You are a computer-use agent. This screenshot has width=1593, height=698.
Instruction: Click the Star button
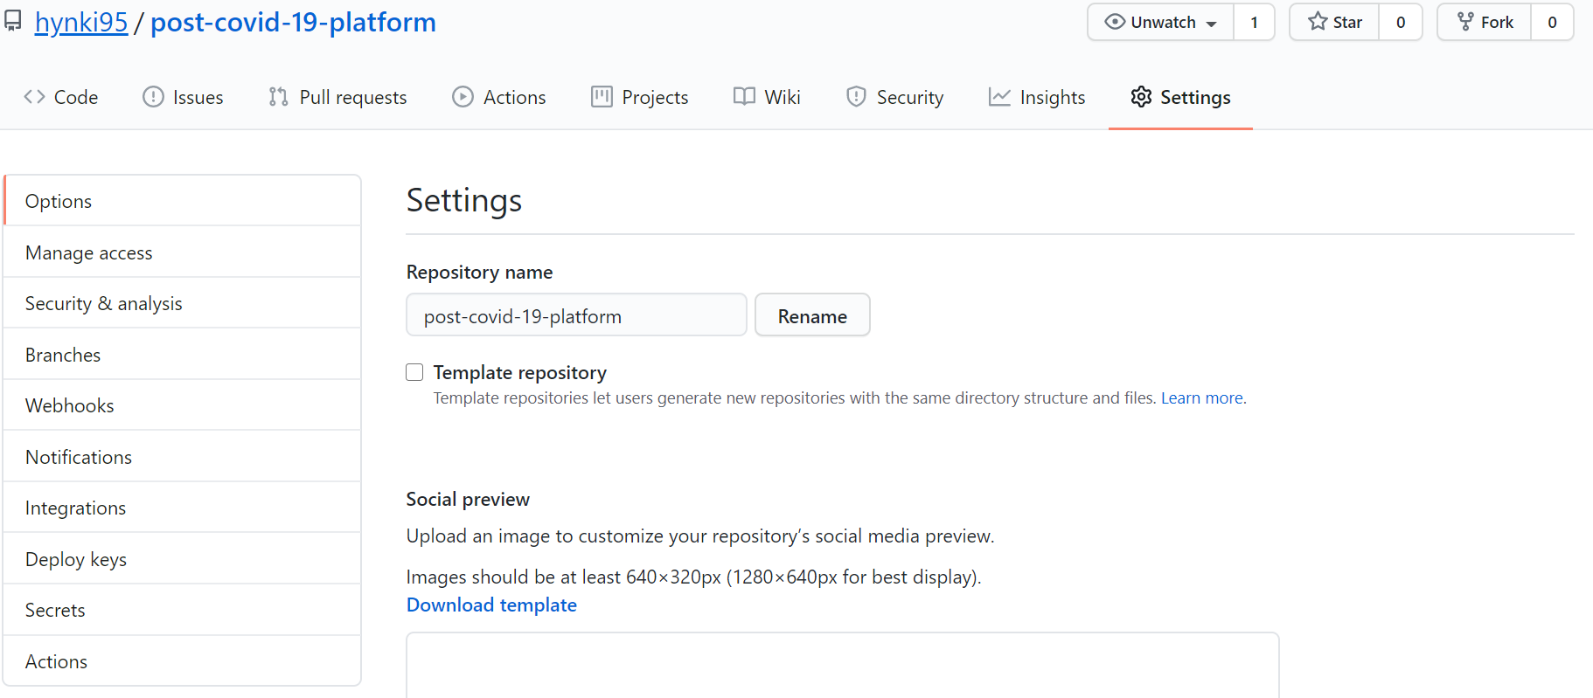1334,22
